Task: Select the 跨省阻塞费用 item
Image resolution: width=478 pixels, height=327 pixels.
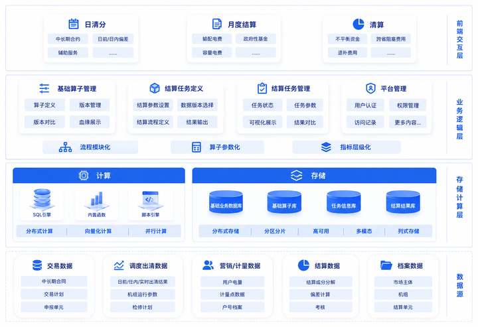Action: (391, 39)
